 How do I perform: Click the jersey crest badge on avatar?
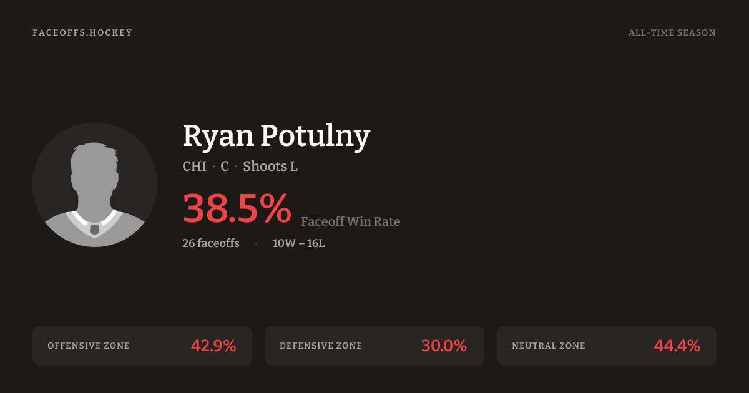[95, 229]
